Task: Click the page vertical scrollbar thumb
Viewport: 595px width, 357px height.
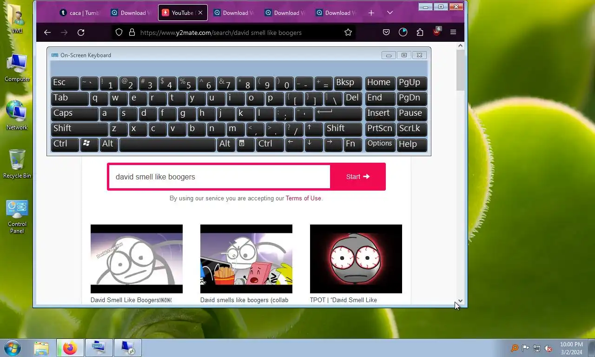Action: pos(460,71)
